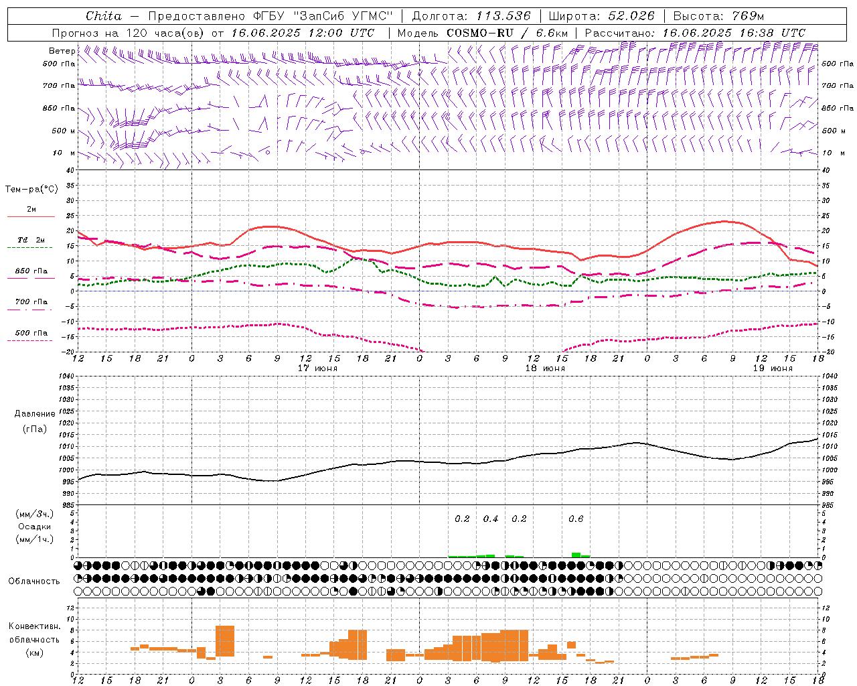Click the green precipitation bar beneath "0.6"

pos(576,555)
